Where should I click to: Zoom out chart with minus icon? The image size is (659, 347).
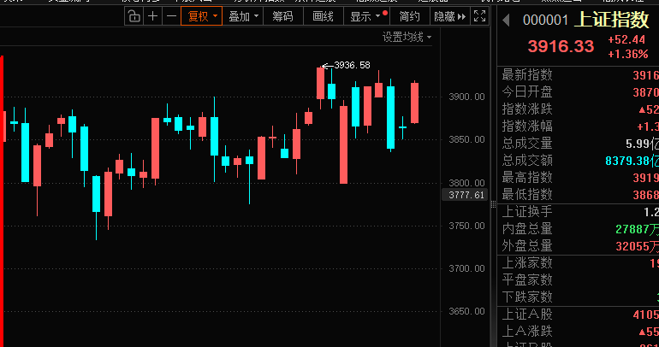tap(171, 15)
